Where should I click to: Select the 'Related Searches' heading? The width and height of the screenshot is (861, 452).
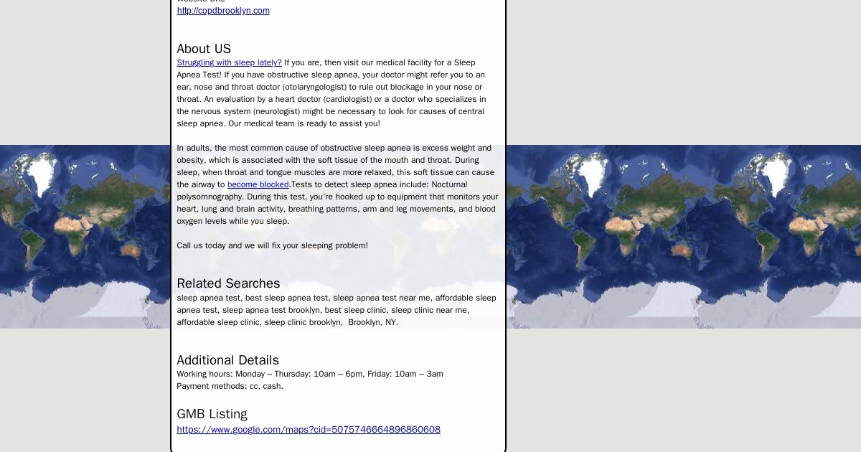click(x=228, y=283)
